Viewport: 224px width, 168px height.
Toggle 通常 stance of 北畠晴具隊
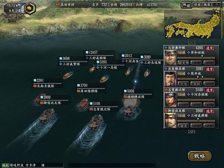209,69
